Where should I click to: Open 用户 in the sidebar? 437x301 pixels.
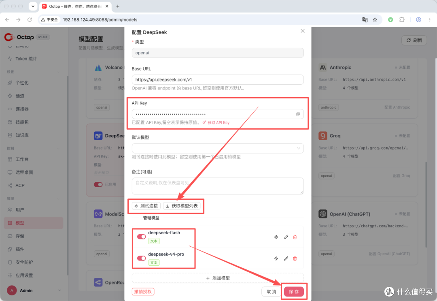[34, 210]
